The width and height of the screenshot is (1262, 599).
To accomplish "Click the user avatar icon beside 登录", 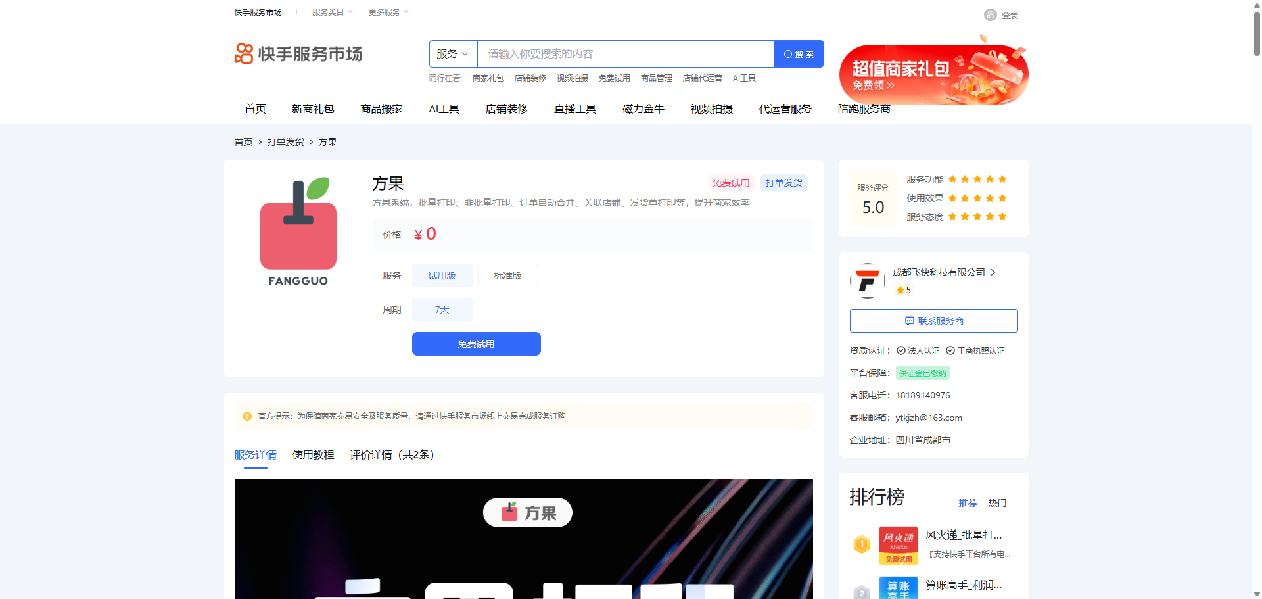I will pos(991,15).
